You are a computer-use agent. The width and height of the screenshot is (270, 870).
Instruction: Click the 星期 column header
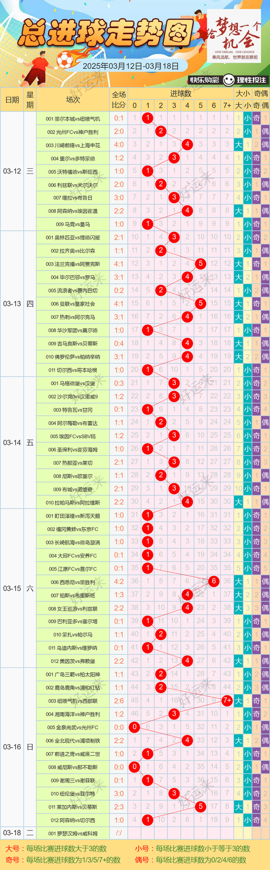point(30,100)
